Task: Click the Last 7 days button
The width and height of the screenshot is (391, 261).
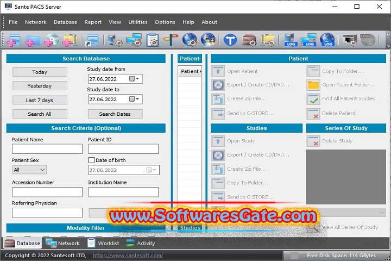Action: (x=40, y=100)
